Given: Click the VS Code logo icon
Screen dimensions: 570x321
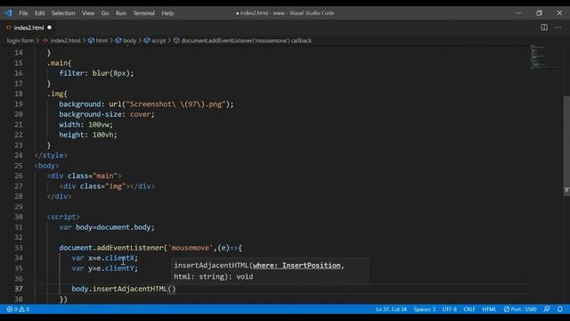Looking at the screenshot, I should [8, 13].
